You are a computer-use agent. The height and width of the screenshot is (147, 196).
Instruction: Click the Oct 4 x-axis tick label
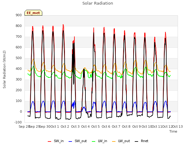click(85, 126)
